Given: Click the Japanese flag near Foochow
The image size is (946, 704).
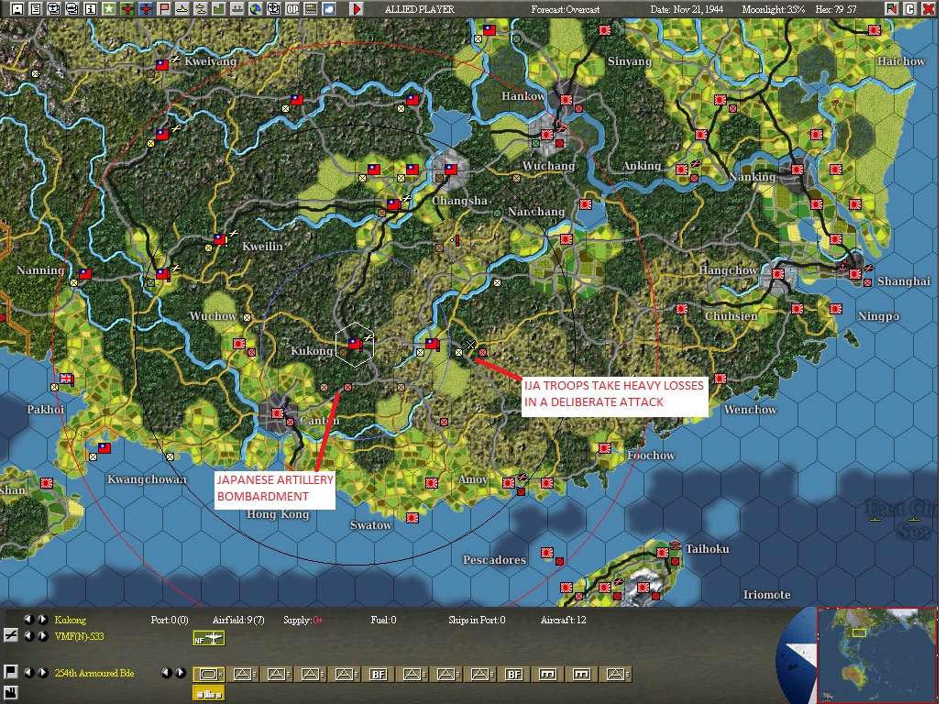Looking at the screenshot, I should (604, 447).
